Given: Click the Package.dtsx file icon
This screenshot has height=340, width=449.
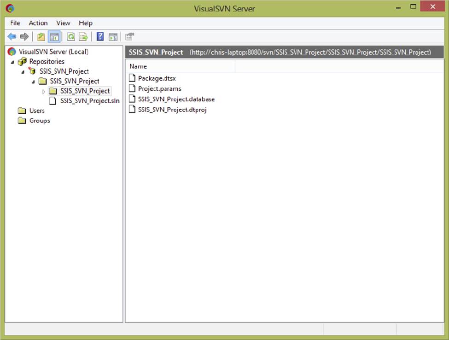Looking at the screenshot, I should 132,78.
